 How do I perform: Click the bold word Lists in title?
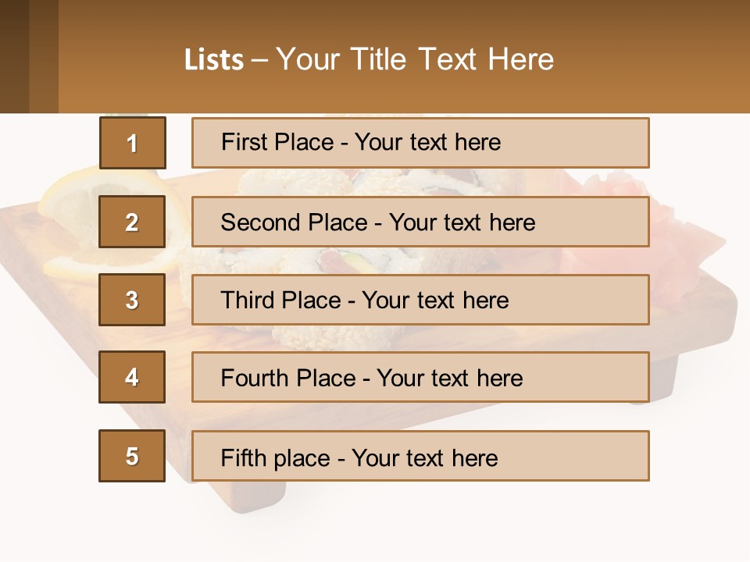pos(214,60)
